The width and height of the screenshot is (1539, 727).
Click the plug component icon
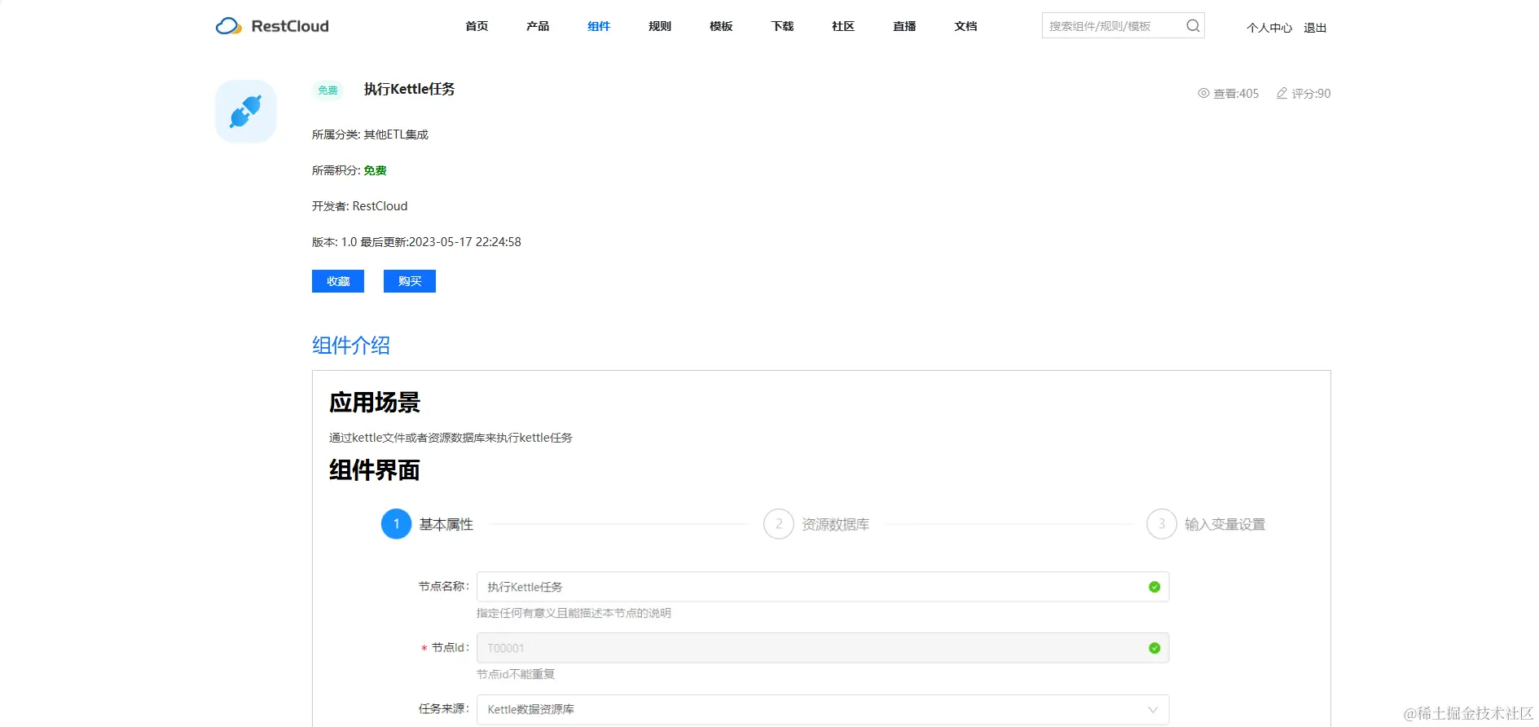click(246, 112)
